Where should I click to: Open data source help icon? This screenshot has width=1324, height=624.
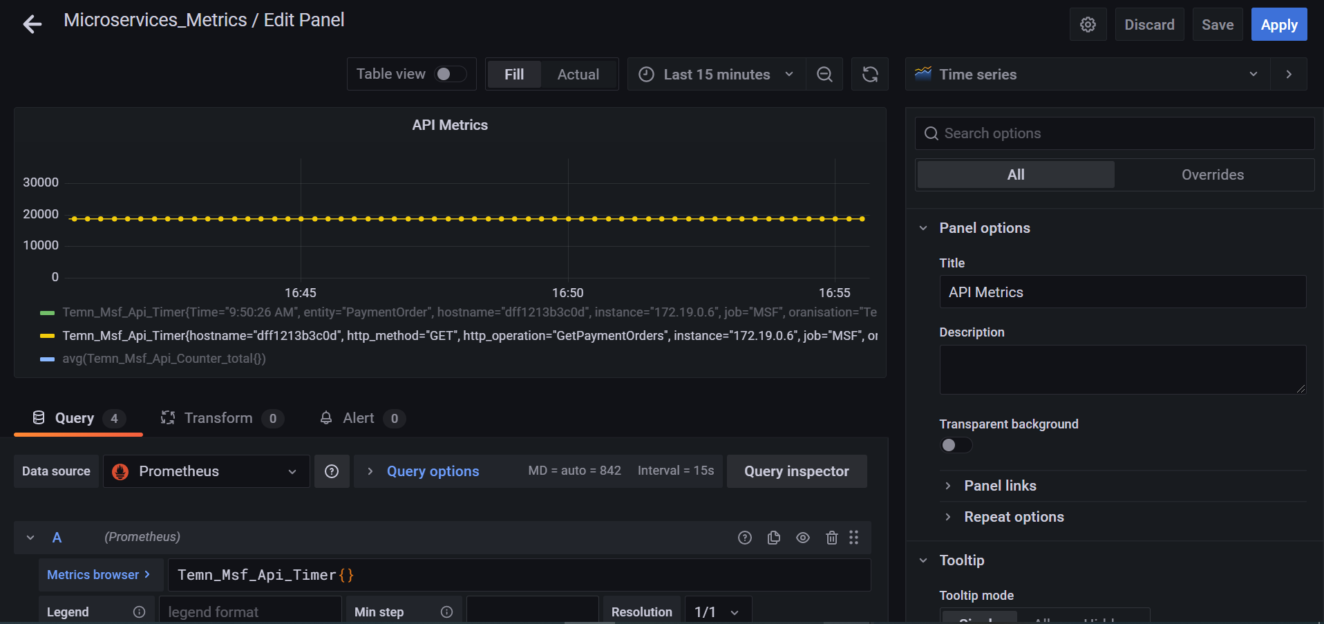point(332,471)
